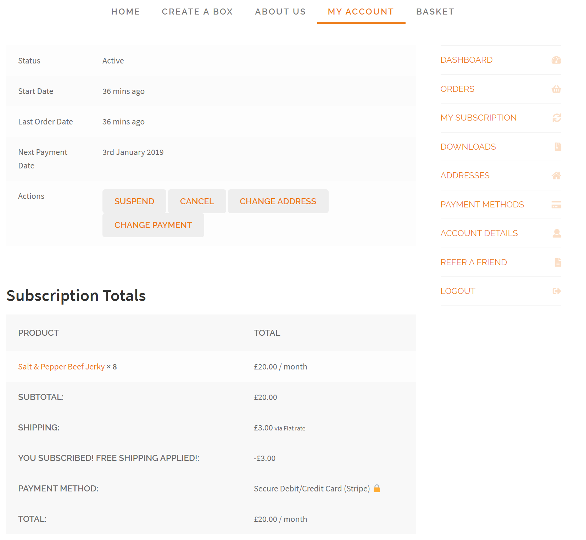Click the Logout sidebar link
Image resolution: width=586 pixels, height=540 pixels.
pyautogui.click(x=458, y=291)
